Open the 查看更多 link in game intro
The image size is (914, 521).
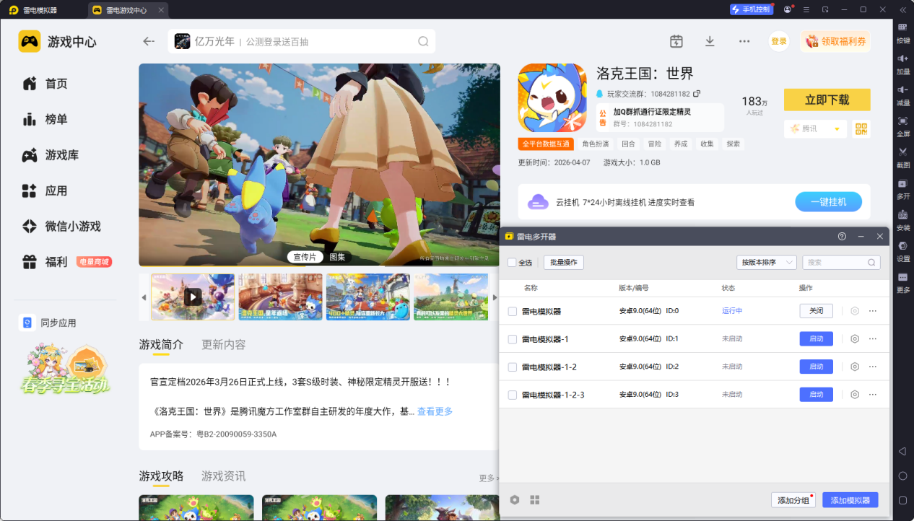coord(435,411)
